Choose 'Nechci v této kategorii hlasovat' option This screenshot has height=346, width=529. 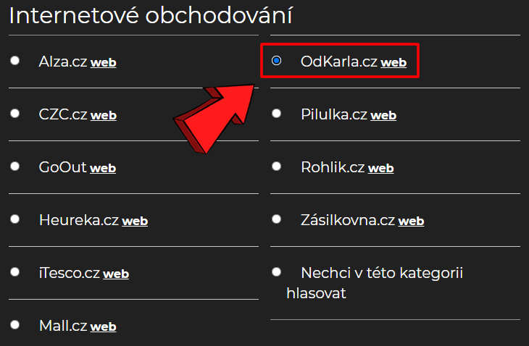pyautogui.click(x=276, y=272)
